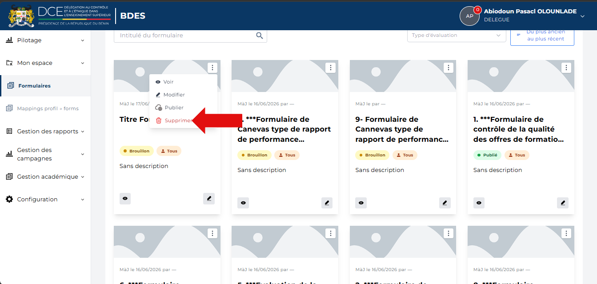597x284 pixels.
Task: Choose Modifier in the card context menu
Action: [183, 95]
